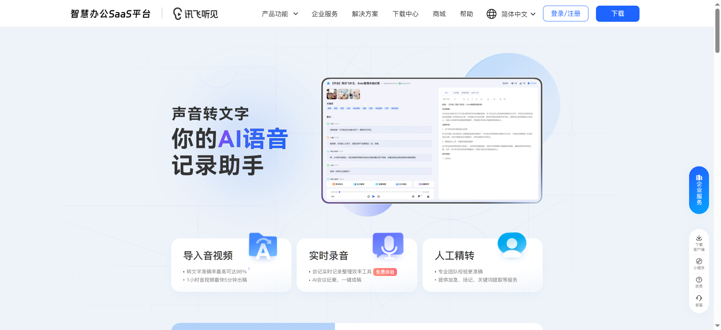
Task: Click the globe language icon
Action: [492, 14]
